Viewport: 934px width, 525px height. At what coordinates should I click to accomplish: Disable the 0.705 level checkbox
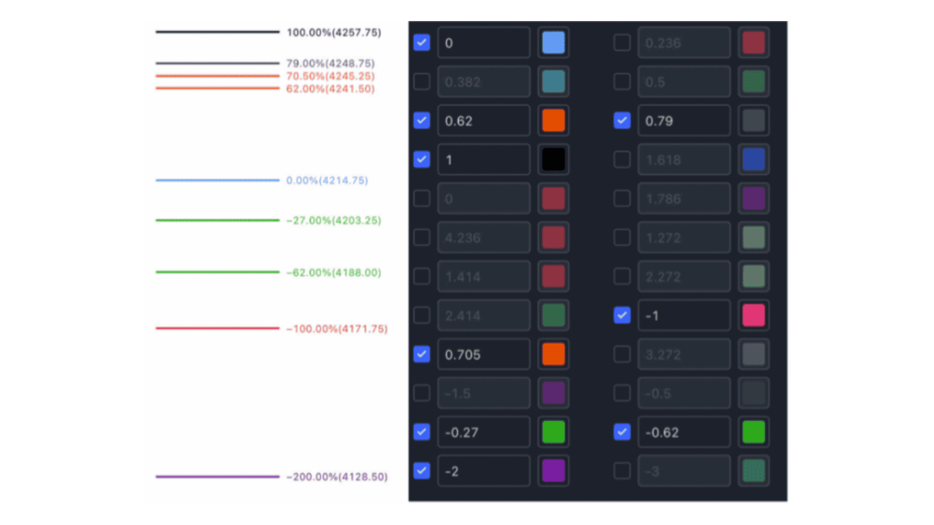point(421,355)
